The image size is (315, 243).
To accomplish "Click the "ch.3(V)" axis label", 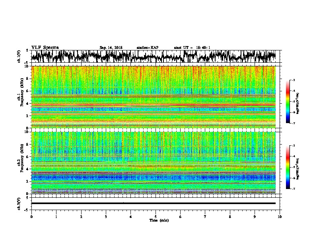I will pyautogui.click(x=19, y=204).
